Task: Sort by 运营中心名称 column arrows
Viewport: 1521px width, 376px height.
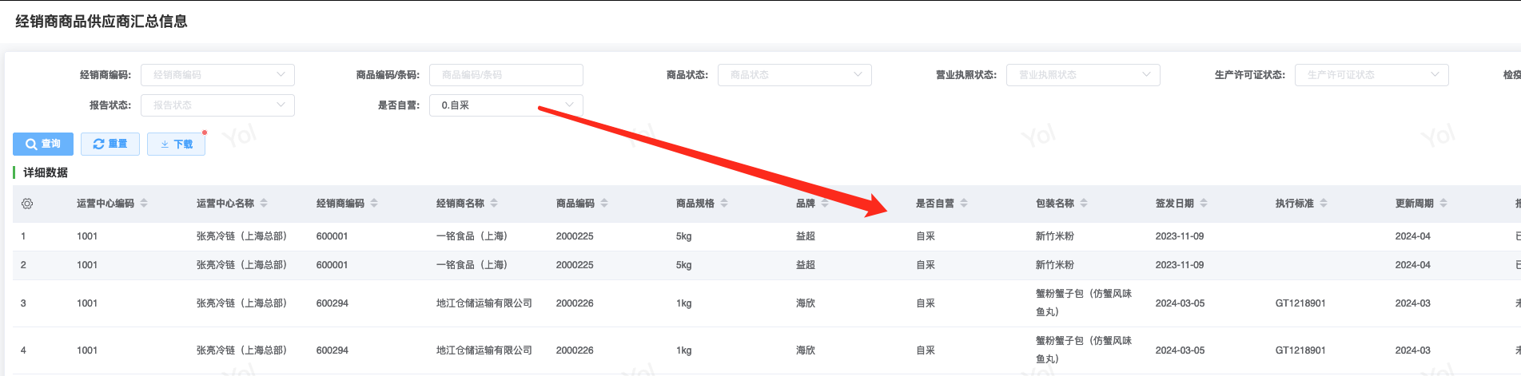Action: (264, 204)
